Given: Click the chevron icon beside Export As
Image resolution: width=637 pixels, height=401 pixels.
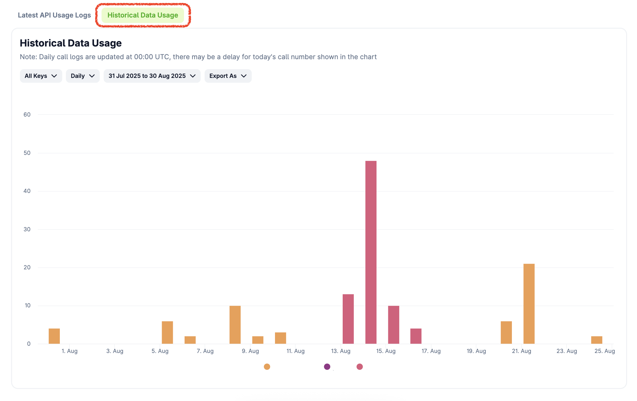Looking at the screenshot, I should 244,76.
